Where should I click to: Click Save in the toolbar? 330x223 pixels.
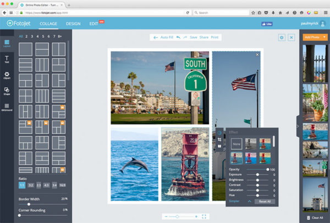[x=194, y=37]
